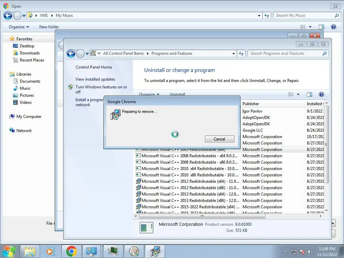This screenshot has height=258, width=344.
Task: Select Visual C++ 2013 Redistributable (x86) row
Action: click(x=229, y=201)
